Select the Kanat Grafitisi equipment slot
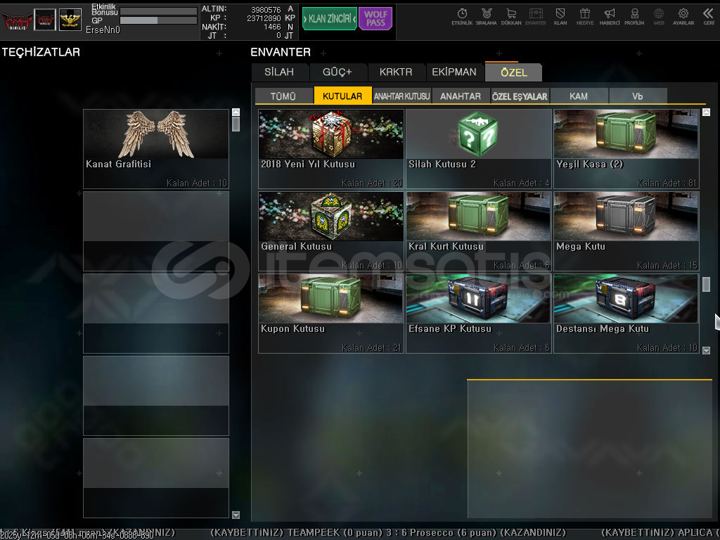Image resolution: width=720 pixels, height=540 pixels. (x=156, y=148)
